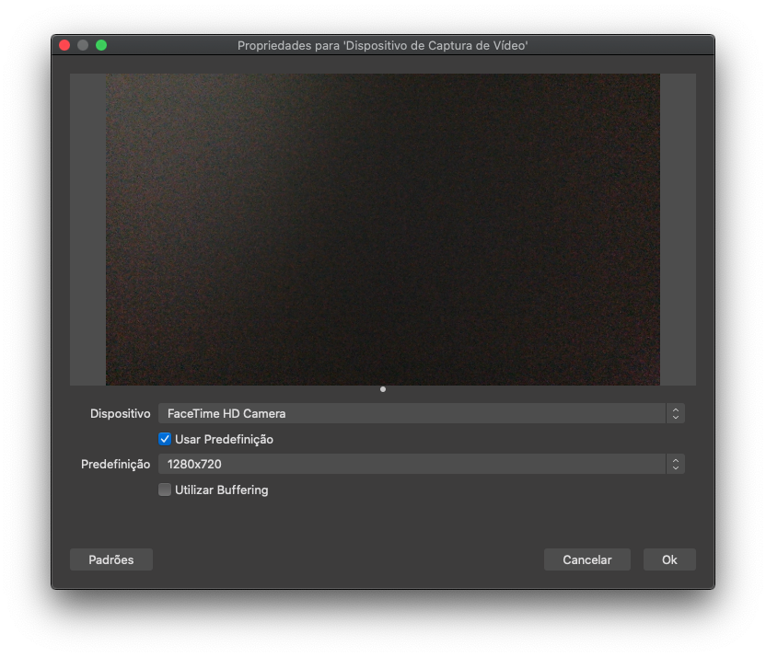Click the camera preview video area
The height and width of the screenshot is (657, 766).
pos(383,229)
